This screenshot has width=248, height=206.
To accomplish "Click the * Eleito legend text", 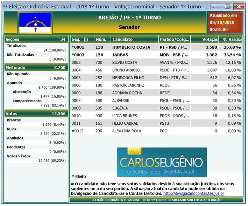I will point(79,176).
